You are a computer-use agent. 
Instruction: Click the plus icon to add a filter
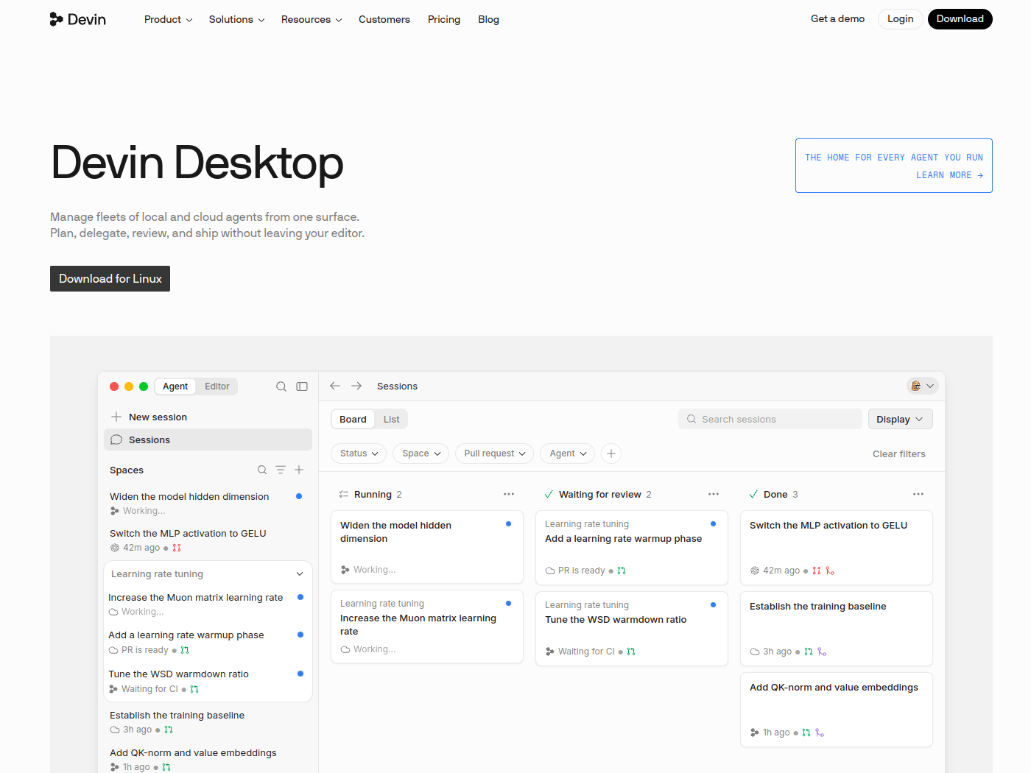click(x=611, y=453)
